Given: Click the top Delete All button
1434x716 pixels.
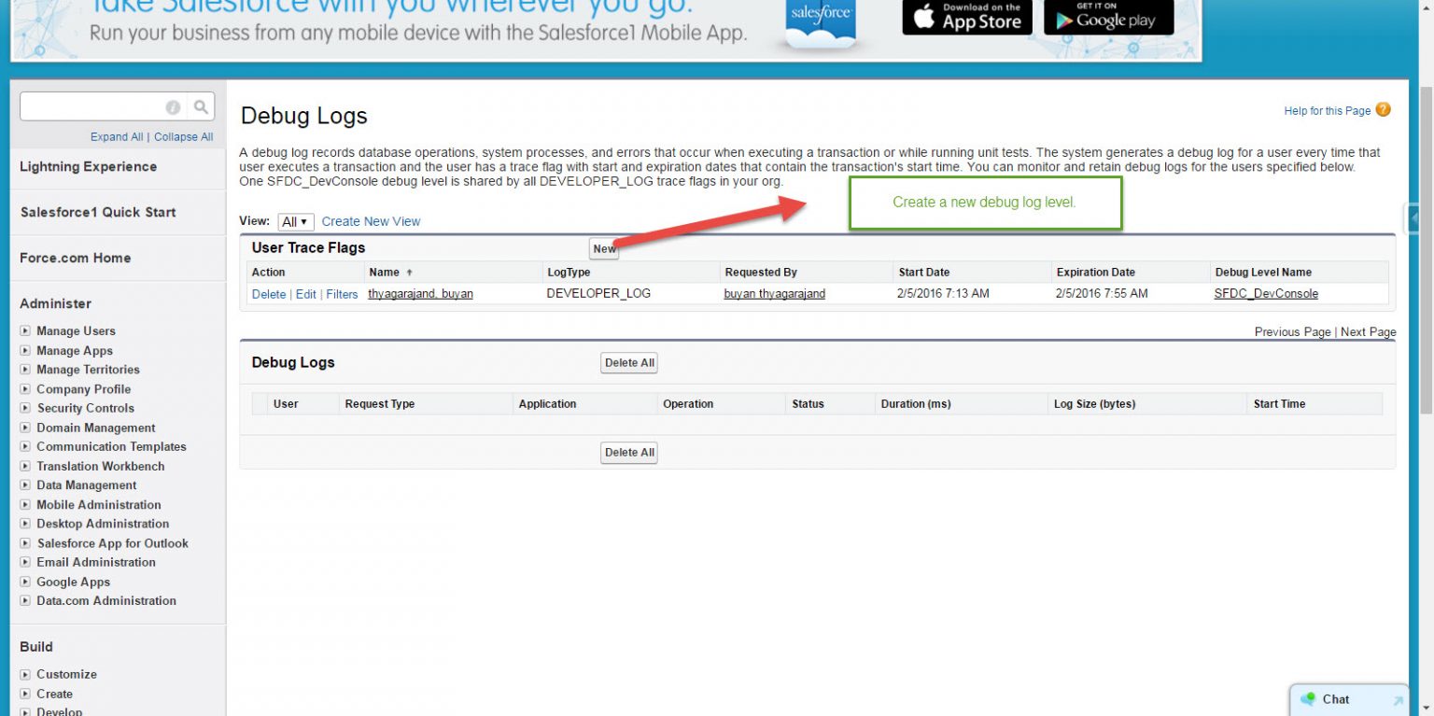Looking at the screenshot, I should click(x=628, y=363).
